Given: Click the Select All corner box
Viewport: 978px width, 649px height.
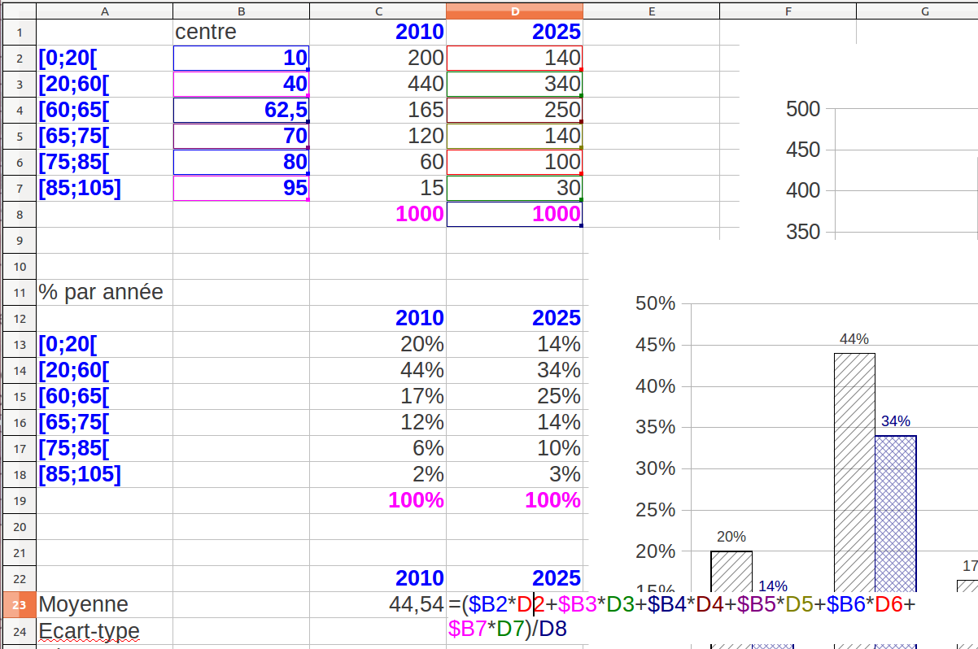Looking at the screenshot, I should (x=18, y=11).
